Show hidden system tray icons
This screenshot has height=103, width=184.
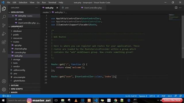coord(158,100)
